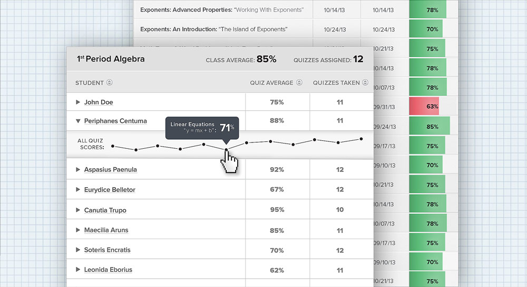Click the Quiz Average sort icon
527x287 pixels.
pyautogui.click(x=299, y=83)
